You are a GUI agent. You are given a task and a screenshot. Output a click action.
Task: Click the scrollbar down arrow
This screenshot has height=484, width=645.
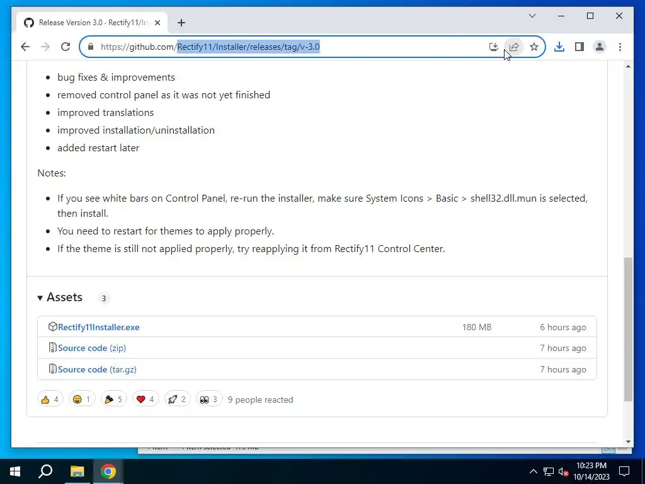628,442
